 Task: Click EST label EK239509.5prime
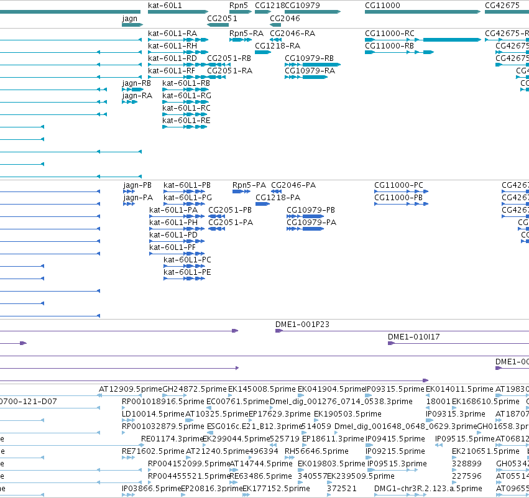click(x=361, y=477)
